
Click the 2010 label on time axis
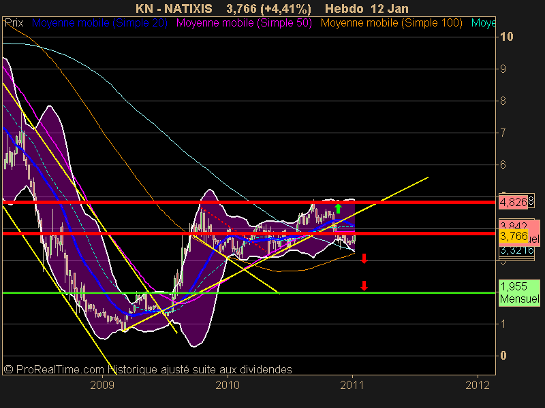point(228,385)
